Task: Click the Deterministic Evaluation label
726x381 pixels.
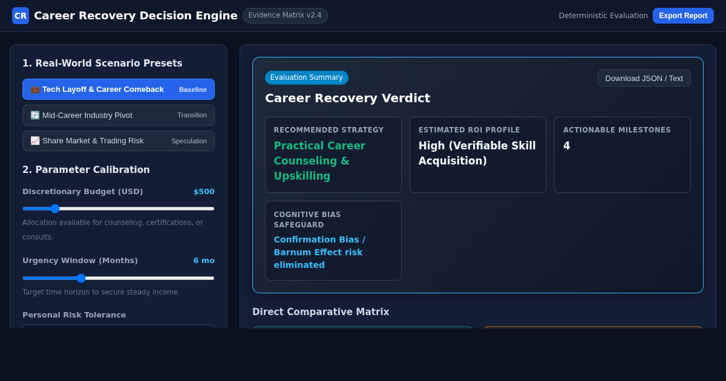Action: click(x=603, y=16)
